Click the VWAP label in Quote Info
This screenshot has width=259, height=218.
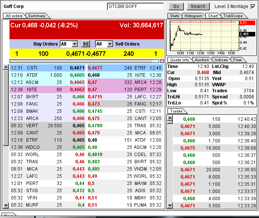pyautogui.click(x=219, y=85)
